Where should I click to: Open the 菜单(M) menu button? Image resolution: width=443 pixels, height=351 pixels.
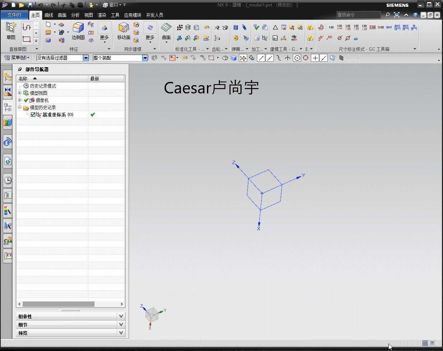(x=17, y=58)
